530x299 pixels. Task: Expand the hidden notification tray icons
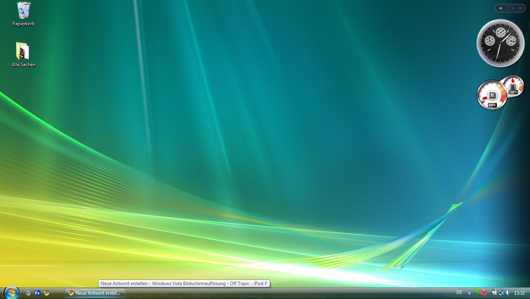point(469,293)
